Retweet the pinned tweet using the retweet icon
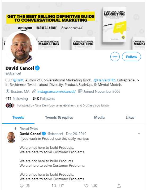 point(54,186)
